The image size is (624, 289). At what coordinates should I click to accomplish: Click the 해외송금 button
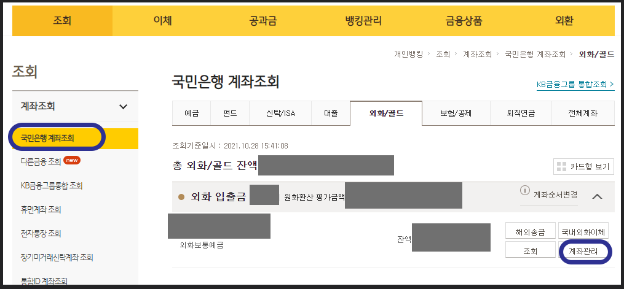pyautogui.click(x=530, y=232)
